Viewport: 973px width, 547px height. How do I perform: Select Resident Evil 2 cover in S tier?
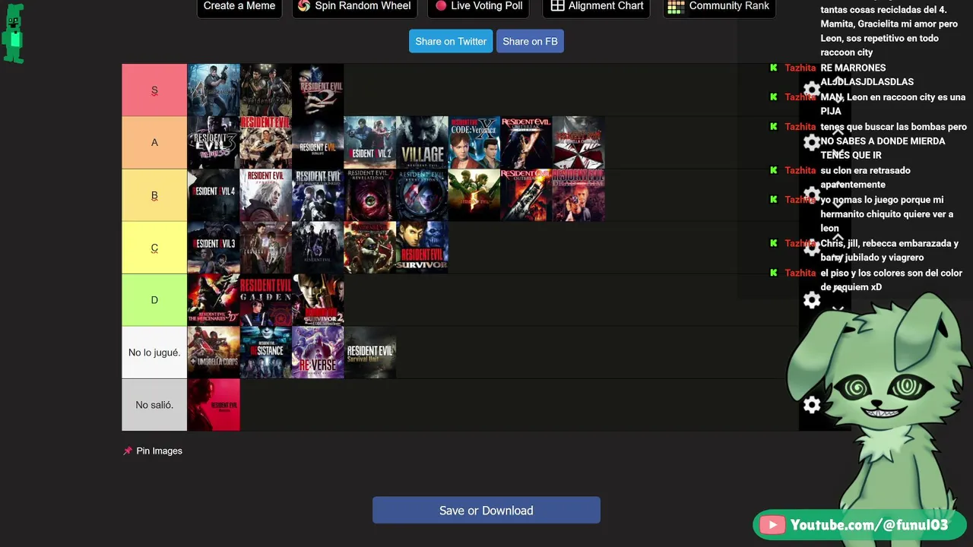point(318,90)
